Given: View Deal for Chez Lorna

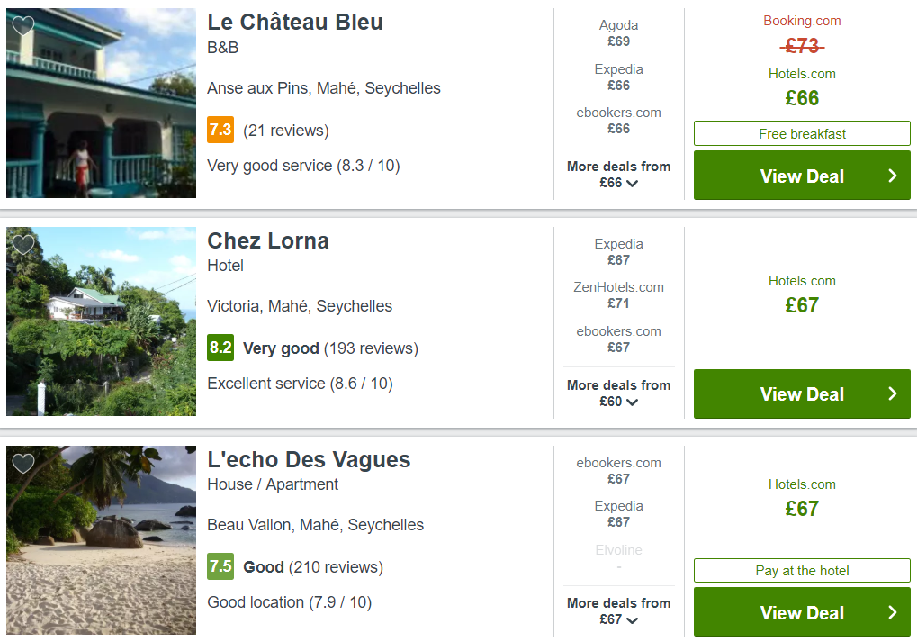Looking at the screenshot, I should pos(802,393).
